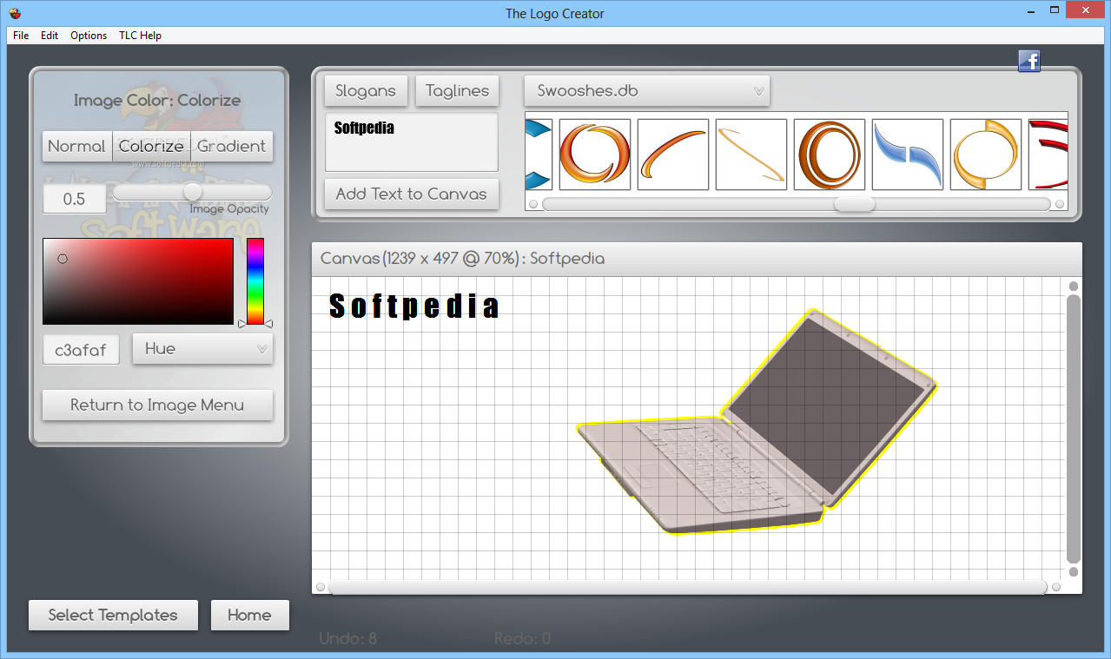This screenshot has width=1111, height=659.
Task: Click the Slogans button
Action: pyautogui.click(x=366, y=90)
